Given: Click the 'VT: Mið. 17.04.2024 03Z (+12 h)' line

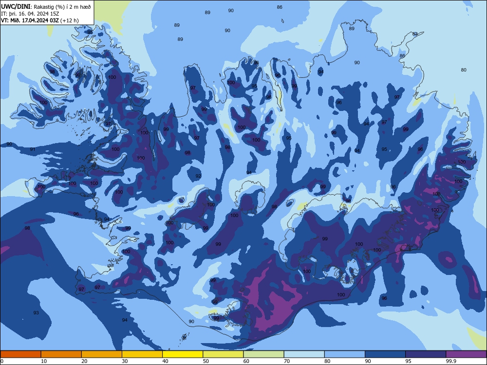Looking at the screenshot, I should pyautogui.click(x=40, y=20).
